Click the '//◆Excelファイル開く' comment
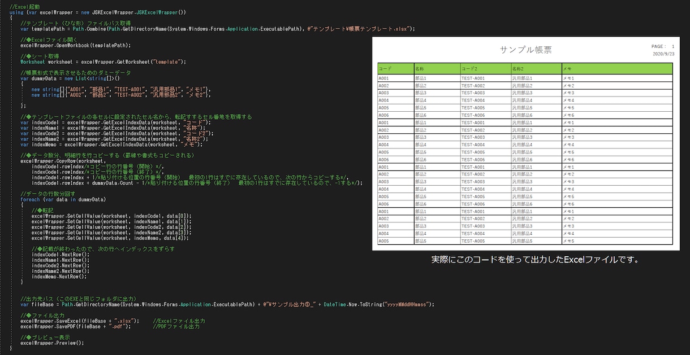The width and height of the screenshot is (690, 355). [x=48, y=40]
